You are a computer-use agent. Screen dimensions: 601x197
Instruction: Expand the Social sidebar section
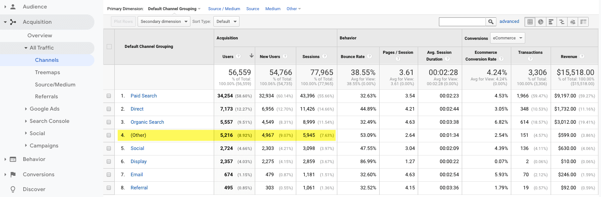pyautogui.click(x=26, y=133)
